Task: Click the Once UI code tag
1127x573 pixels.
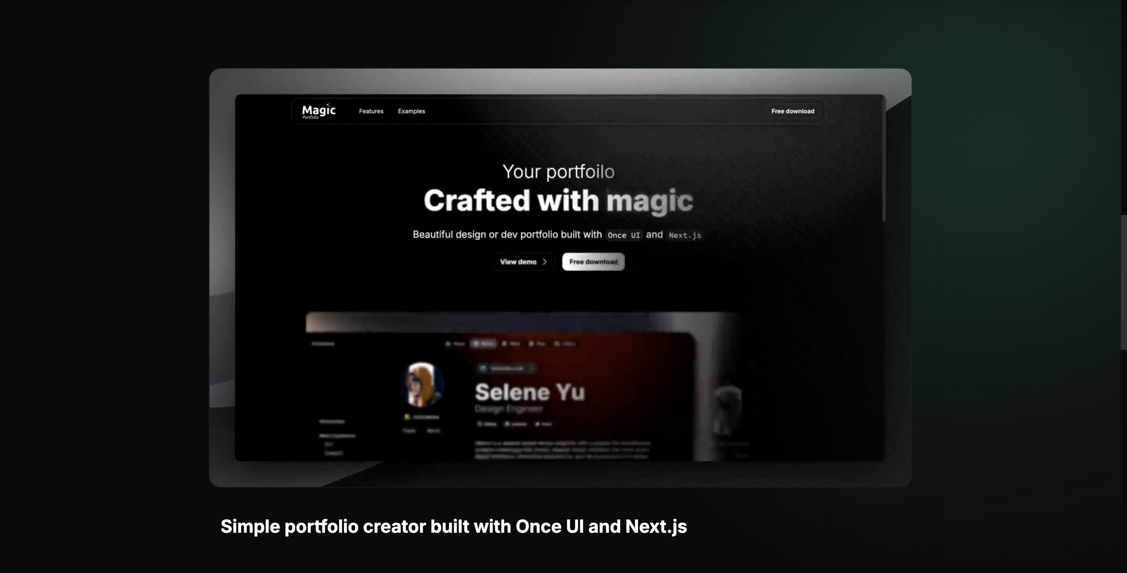Action: [624, 235]
